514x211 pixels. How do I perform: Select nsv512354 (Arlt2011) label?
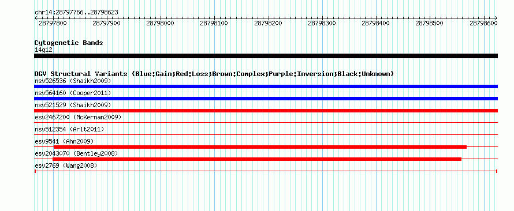pos(69,129)
